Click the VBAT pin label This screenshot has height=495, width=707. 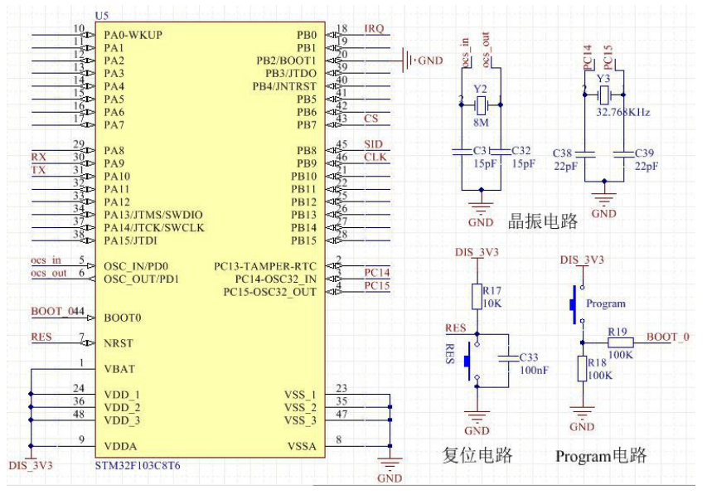119,369
